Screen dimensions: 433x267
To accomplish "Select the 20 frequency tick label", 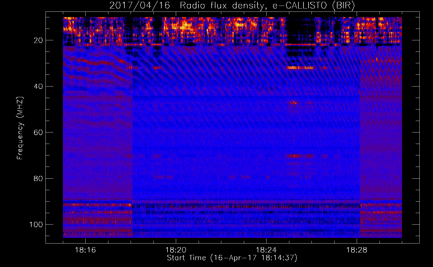I will [38, 40].
